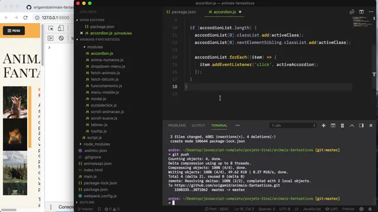Screen dimensions: 378x212
Task: Show more panel tabs via ellipsis
Action: pyautogui.click(x=237, y=125)
